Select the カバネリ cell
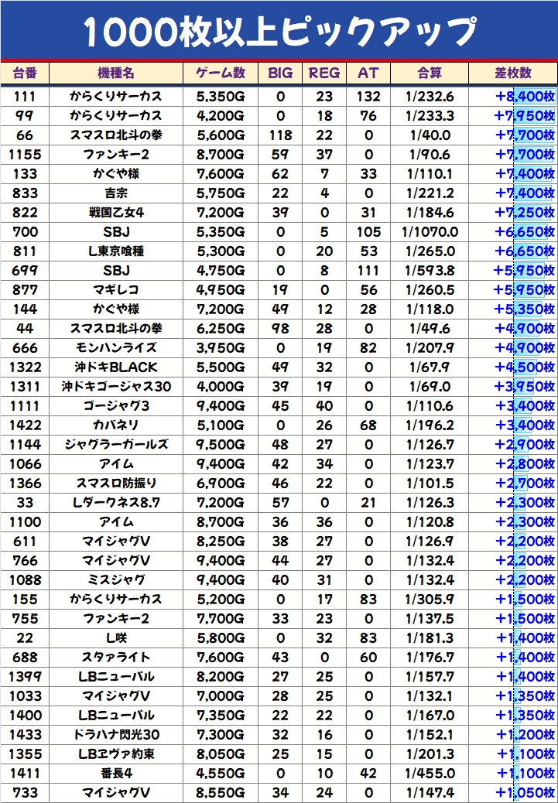The height and width of the screenshot is (803, 558). (116, 425)
